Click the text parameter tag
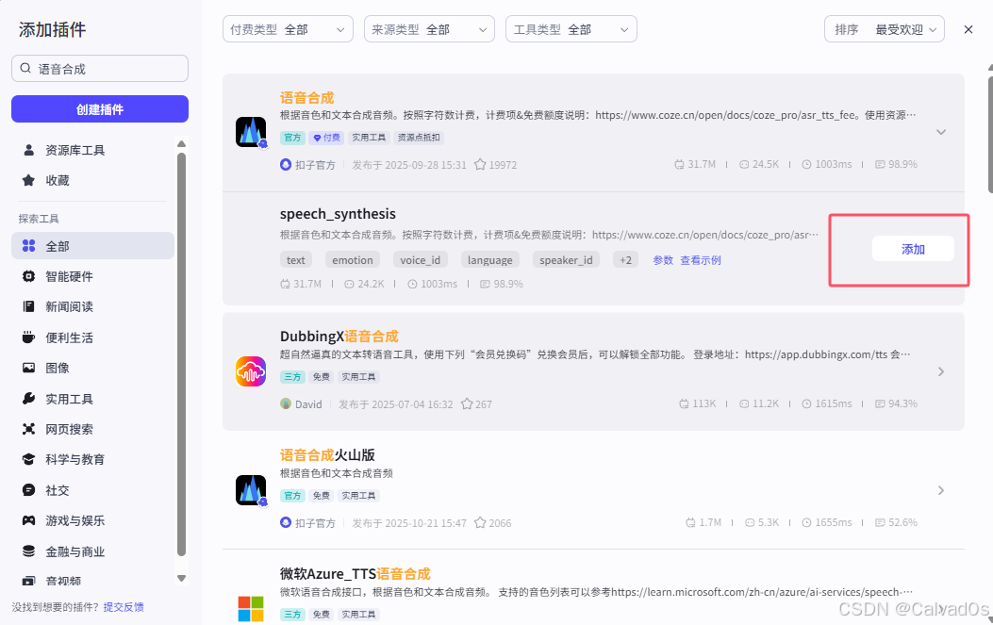Image resolution: width=993 pixels, height=625 pixels. pos(296,259)
